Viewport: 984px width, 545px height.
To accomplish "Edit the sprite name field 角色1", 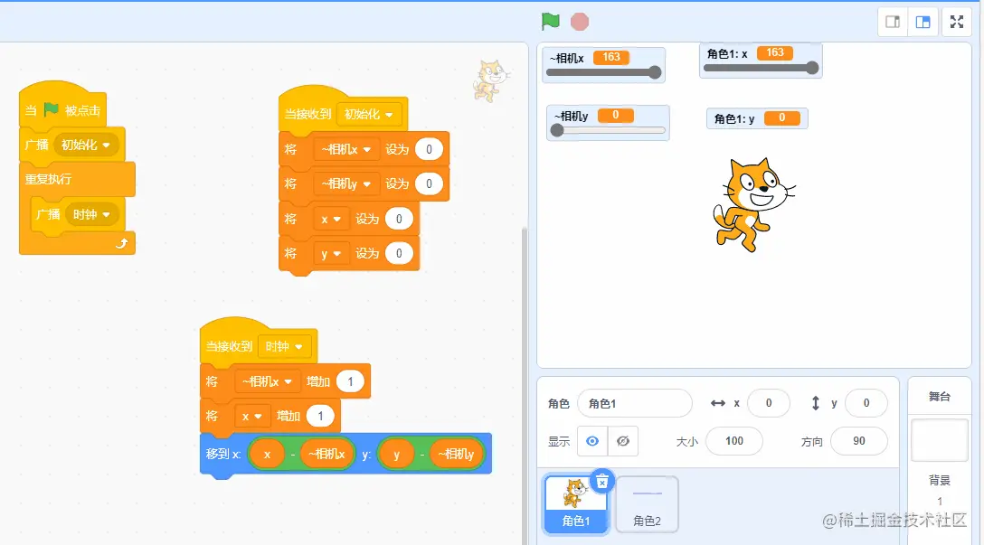I will tap(635, 403).
